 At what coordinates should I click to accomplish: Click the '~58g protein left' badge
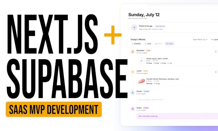pyautogui.click(x=160, y=26)
